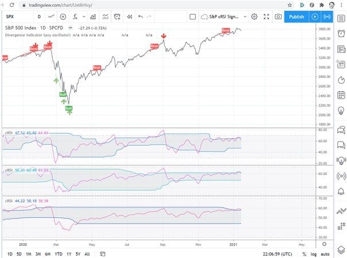347x258 pixels.
Task: Click the live broadcast icon beside Publish
Action: pyautogui.click(x=327, y=17)
